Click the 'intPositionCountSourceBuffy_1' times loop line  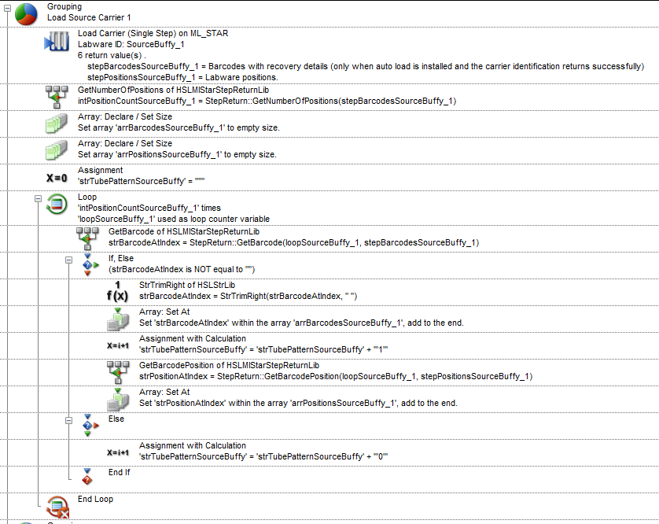tap(149, 208)
